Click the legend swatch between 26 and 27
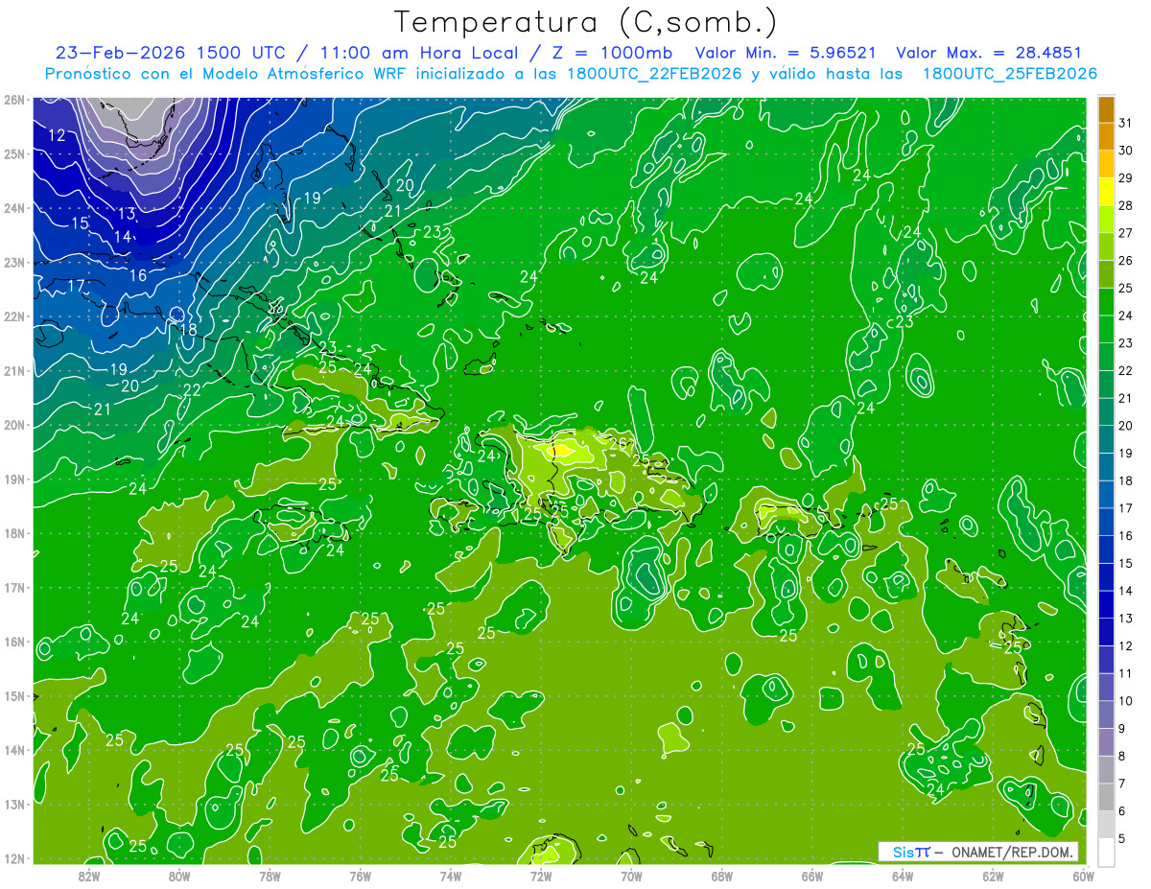Viewport: 1151px width, 889px height. point(1105,246)
